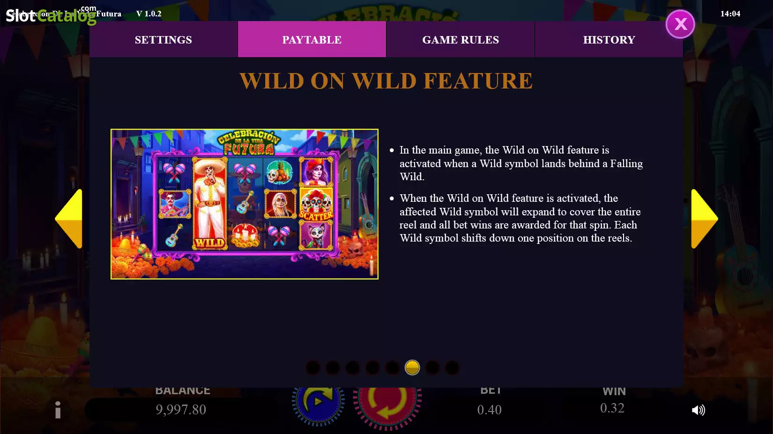Click the bet amount 0.40

coord(489,410)
